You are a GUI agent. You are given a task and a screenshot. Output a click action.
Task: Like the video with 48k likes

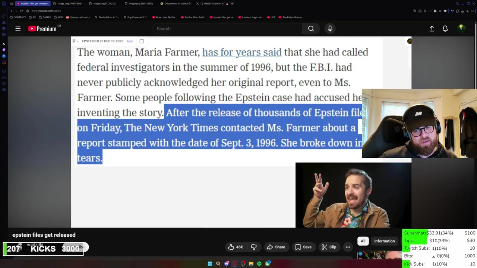(236, 247)
